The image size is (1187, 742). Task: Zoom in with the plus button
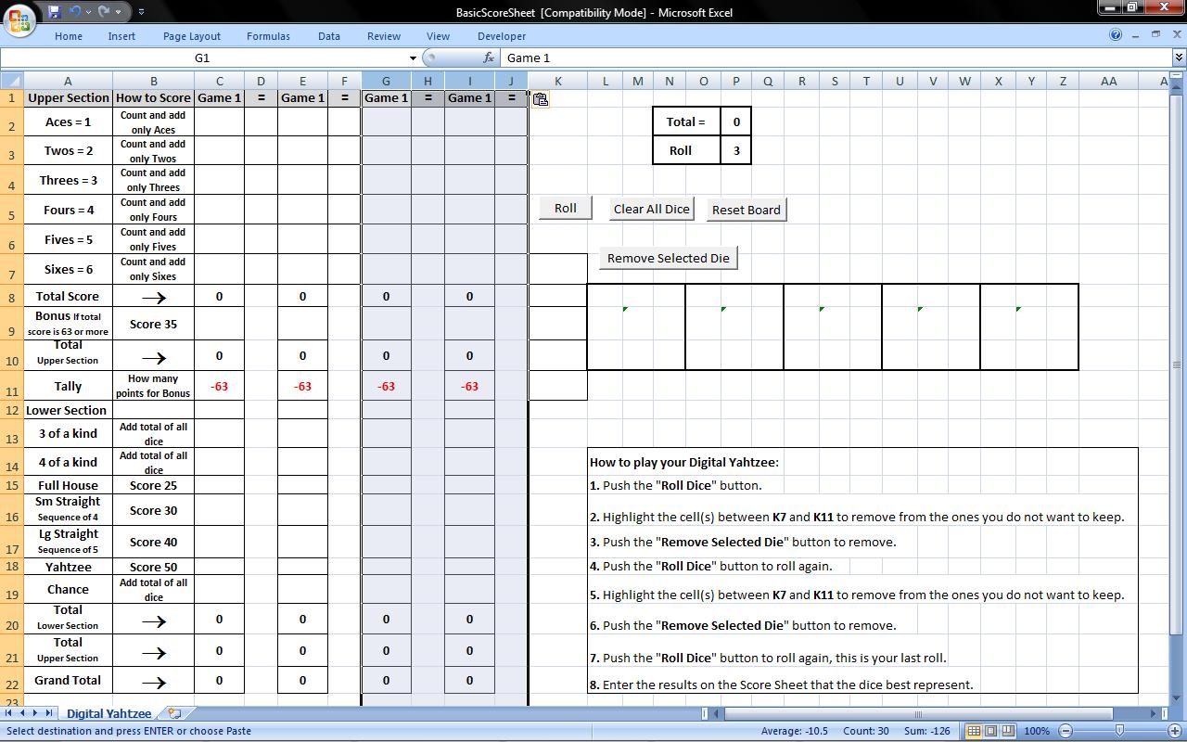tap(1175, 731)
